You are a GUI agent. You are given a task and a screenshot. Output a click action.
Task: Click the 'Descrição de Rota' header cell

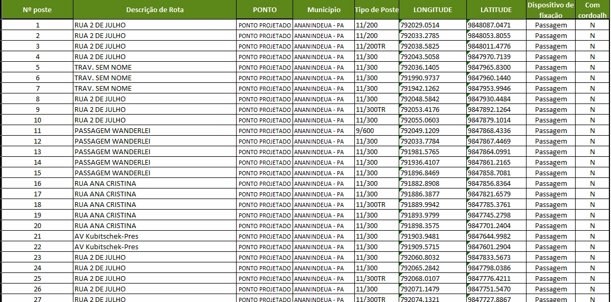pos(155,10)
